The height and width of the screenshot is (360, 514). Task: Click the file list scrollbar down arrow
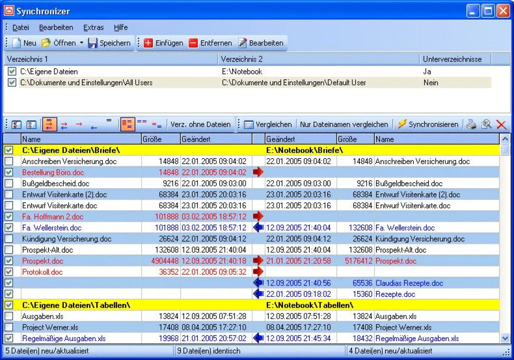click(x=505, y=339)
